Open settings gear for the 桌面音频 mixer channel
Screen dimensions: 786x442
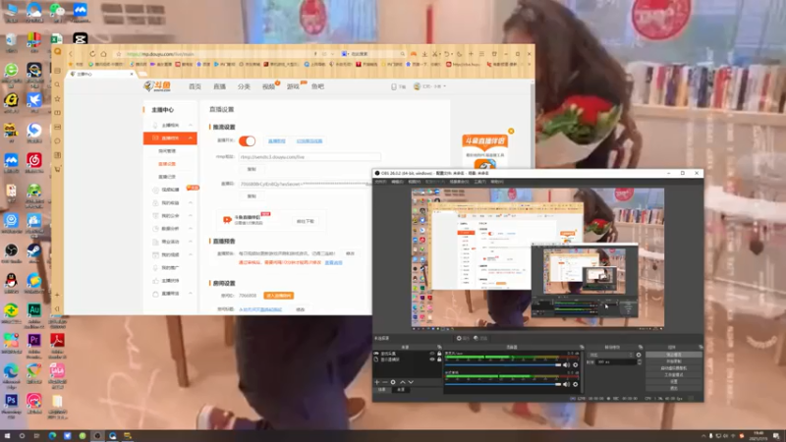[x=576, y=384]
